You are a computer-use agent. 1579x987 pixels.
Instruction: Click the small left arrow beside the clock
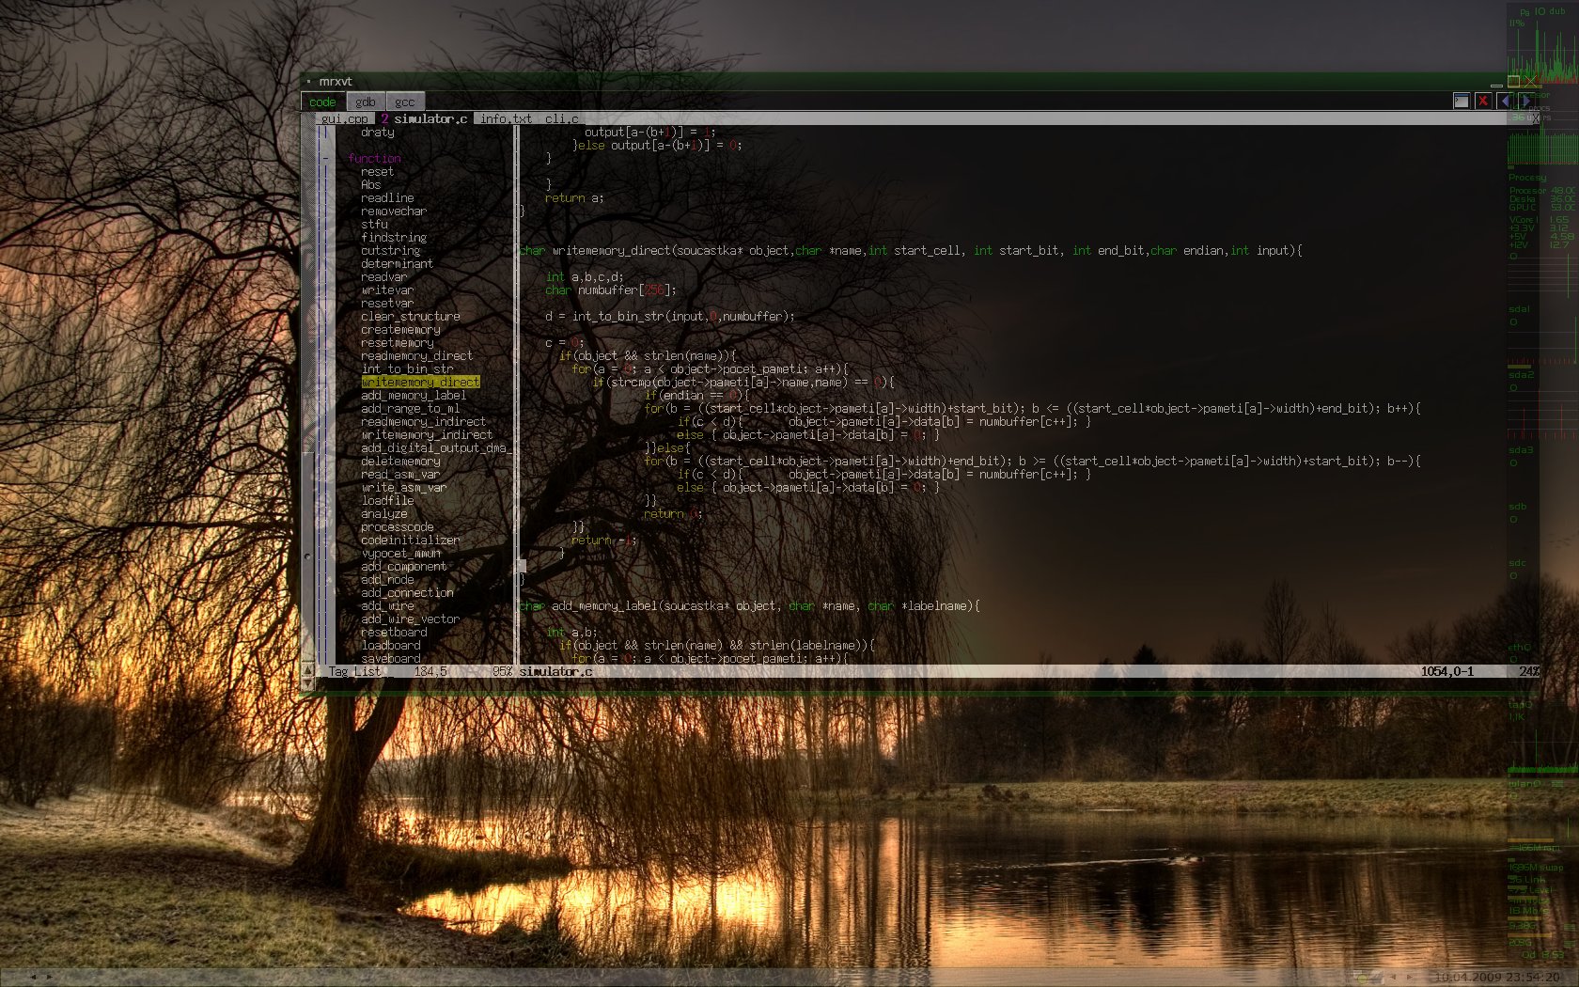click(x=1394, y=977)
